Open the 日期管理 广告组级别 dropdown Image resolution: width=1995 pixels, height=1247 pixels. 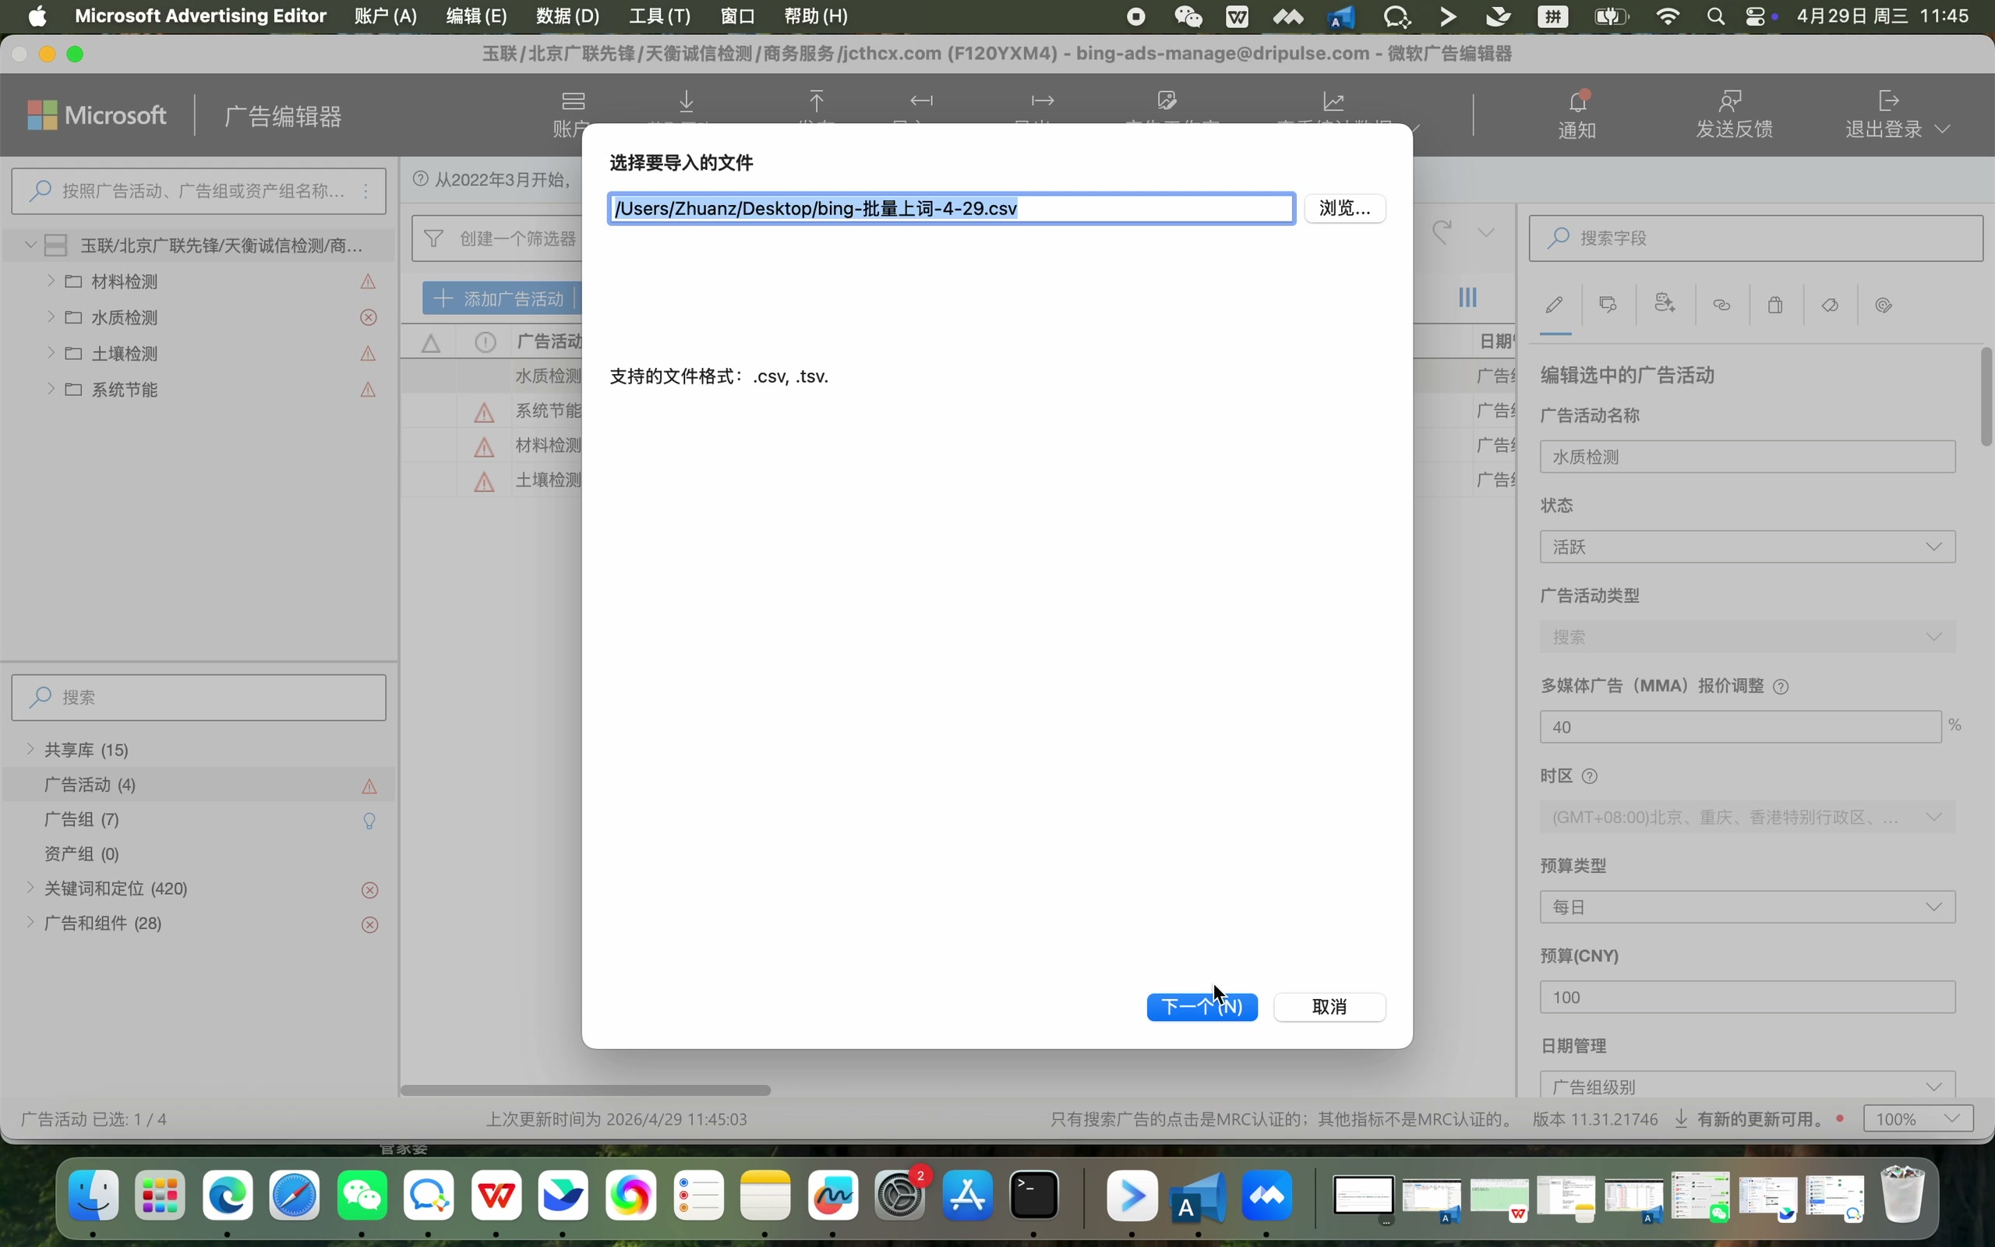(x=1747, y=1086)
